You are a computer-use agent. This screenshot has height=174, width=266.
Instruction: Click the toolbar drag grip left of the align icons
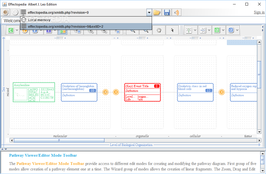pos(182,30)
